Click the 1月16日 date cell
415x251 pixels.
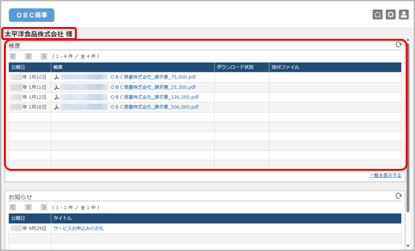point(30,107)
